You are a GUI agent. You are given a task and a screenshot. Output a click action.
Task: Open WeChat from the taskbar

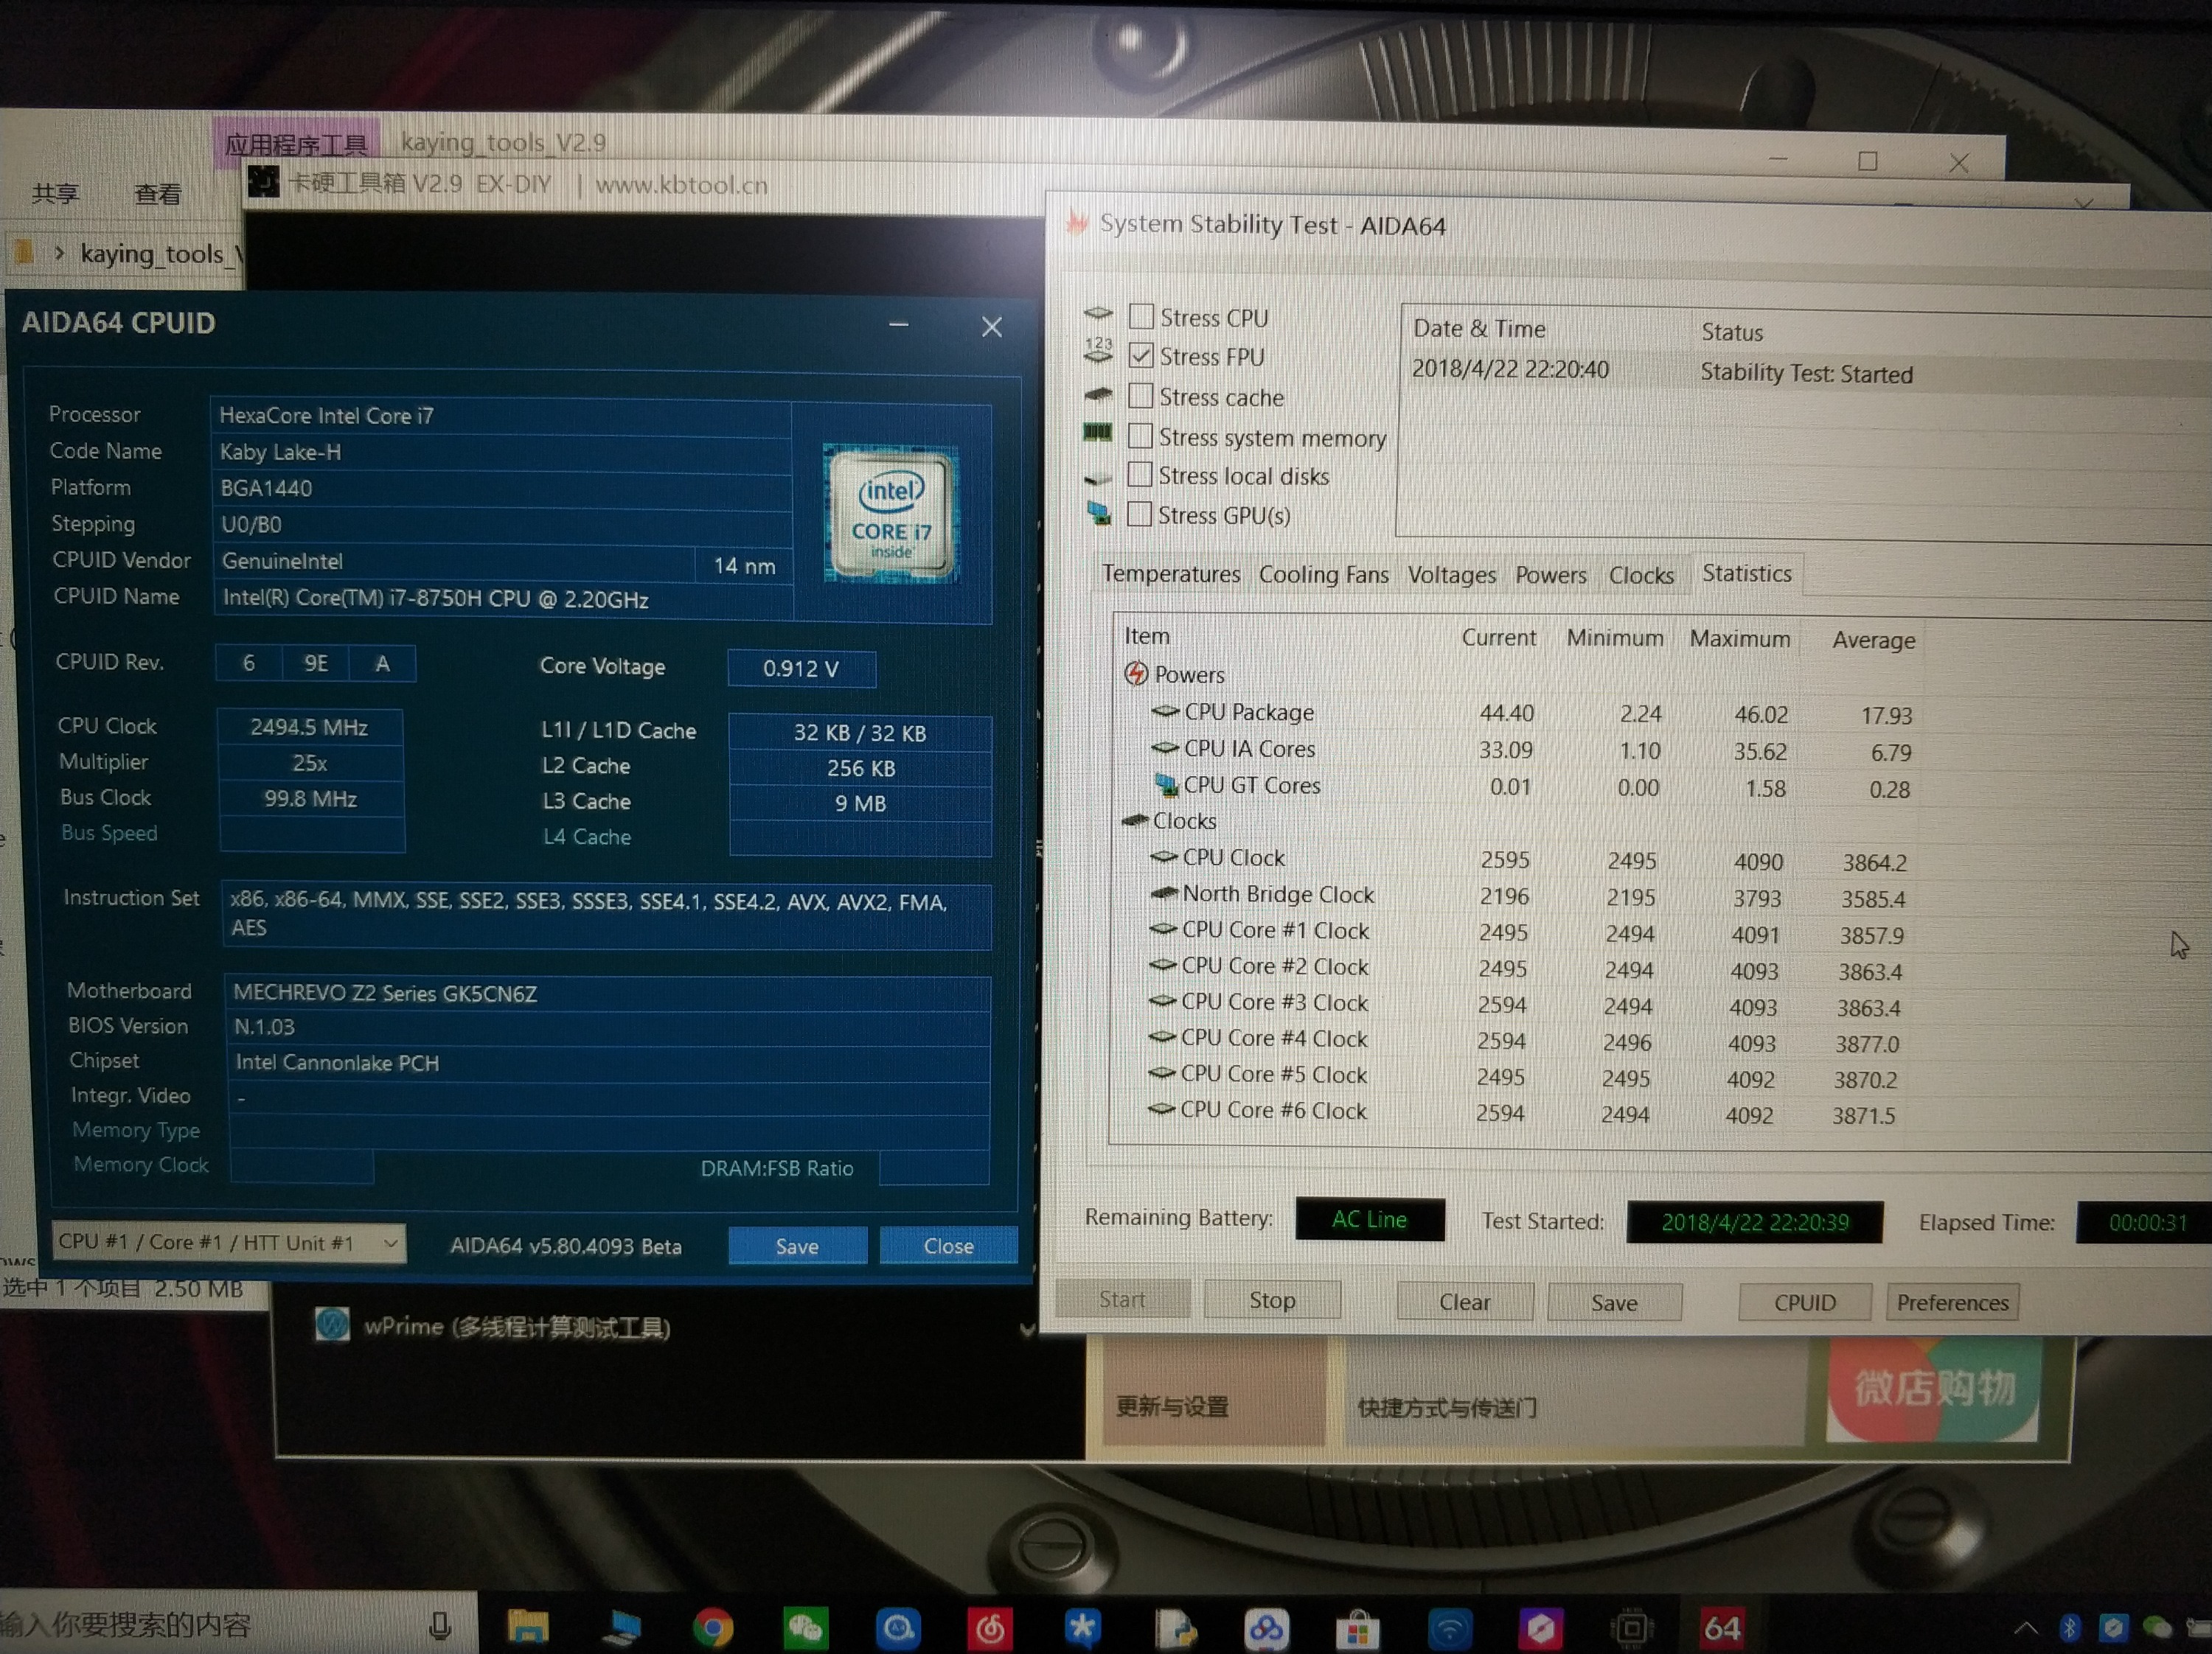click(x=805, y=1627)
